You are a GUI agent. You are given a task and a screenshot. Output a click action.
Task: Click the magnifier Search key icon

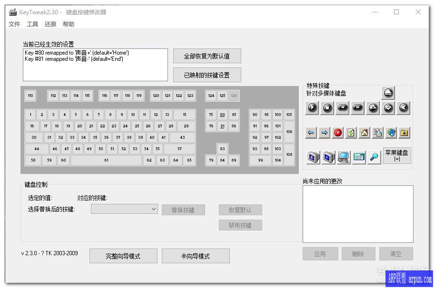pos(373,157)
